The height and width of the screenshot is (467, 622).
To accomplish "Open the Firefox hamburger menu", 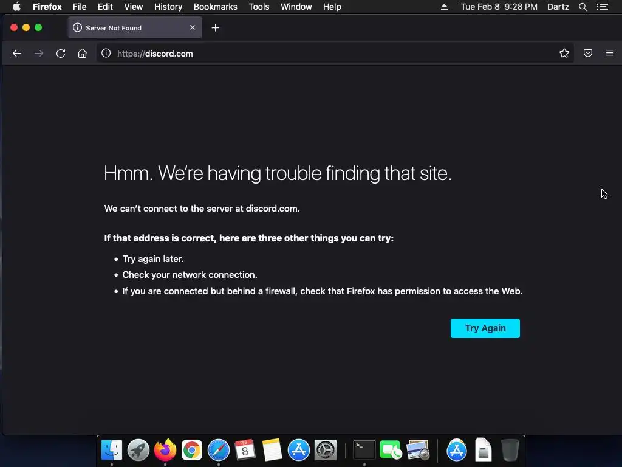I will click(x=610, y=53).
